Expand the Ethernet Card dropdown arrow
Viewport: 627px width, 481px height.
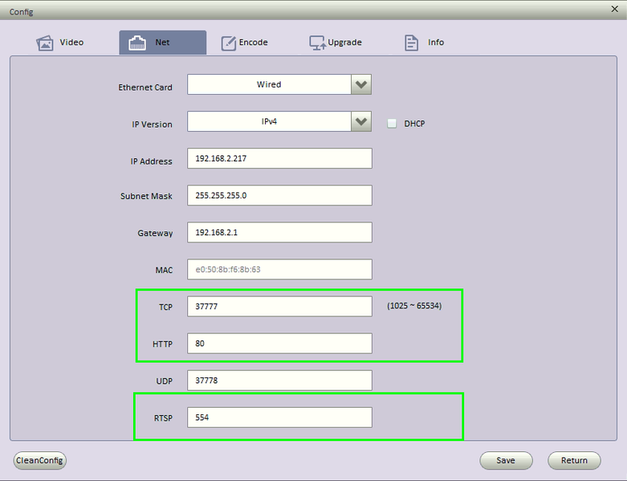(x=361, y=84)
